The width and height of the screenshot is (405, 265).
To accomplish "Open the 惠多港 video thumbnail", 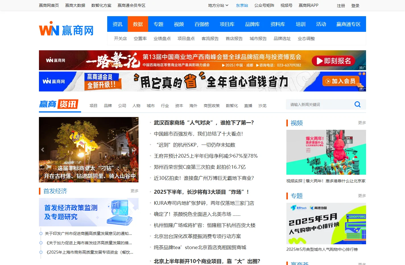I will (326, 152).
